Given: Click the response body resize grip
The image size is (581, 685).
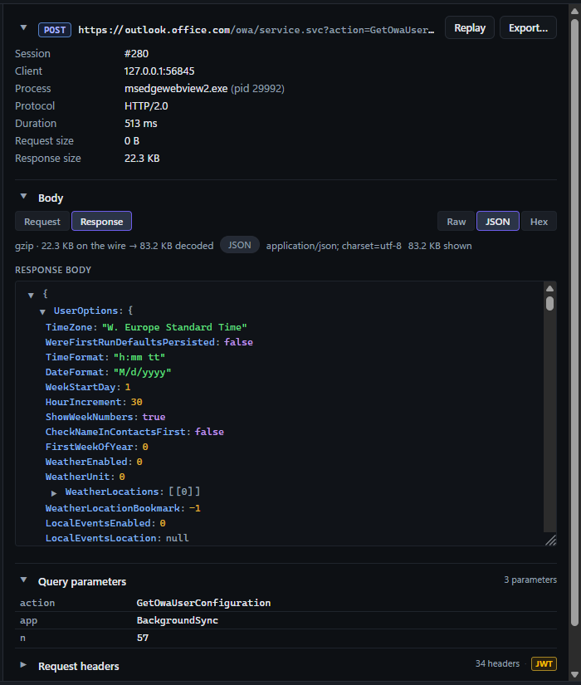Looking at the screenshot, I should pyautogui.click(x=551, y=541).
